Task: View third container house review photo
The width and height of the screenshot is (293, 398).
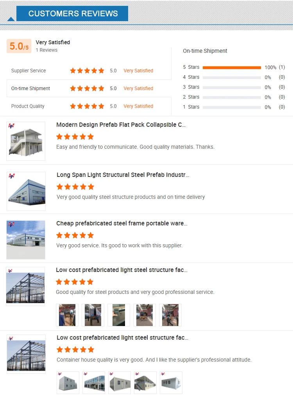Action: tap(120, 383)
